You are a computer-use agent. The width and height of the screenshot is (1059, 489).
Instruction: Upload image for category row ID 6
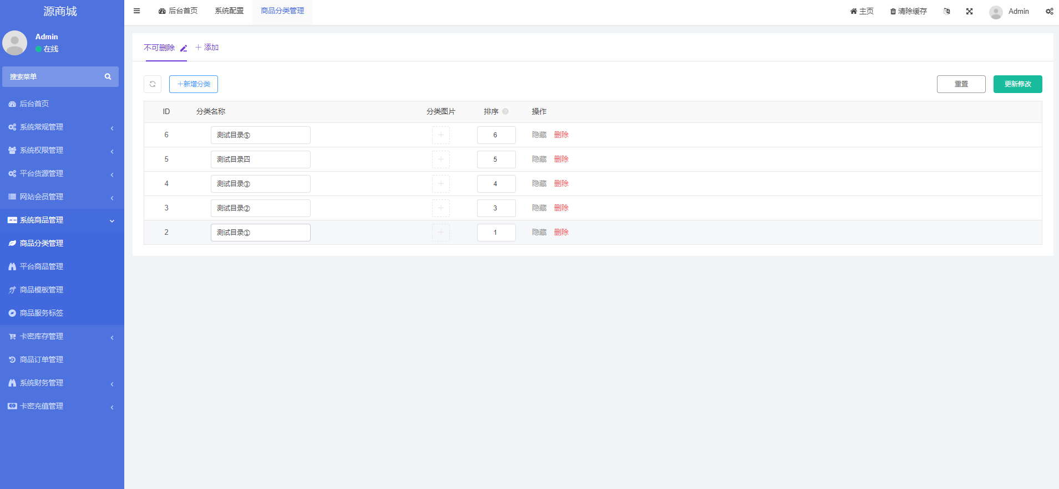coord(441,135)
